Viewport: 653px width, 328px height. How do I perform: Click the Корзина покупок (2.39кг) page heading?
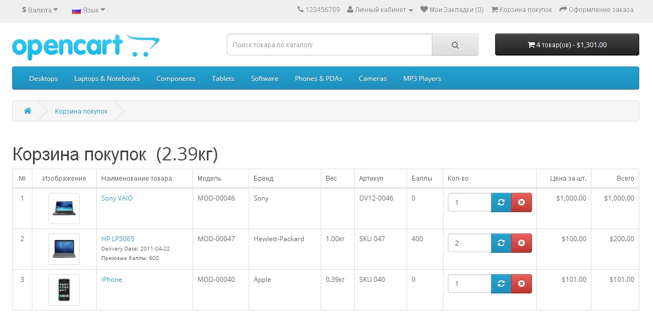[x=116, y=154]
